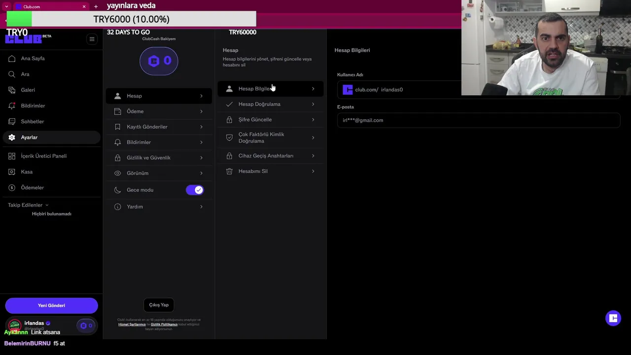Select Çok Faktörlü Kimlik Doğrulama entry
631x355 pixels.
click(271, 138)
